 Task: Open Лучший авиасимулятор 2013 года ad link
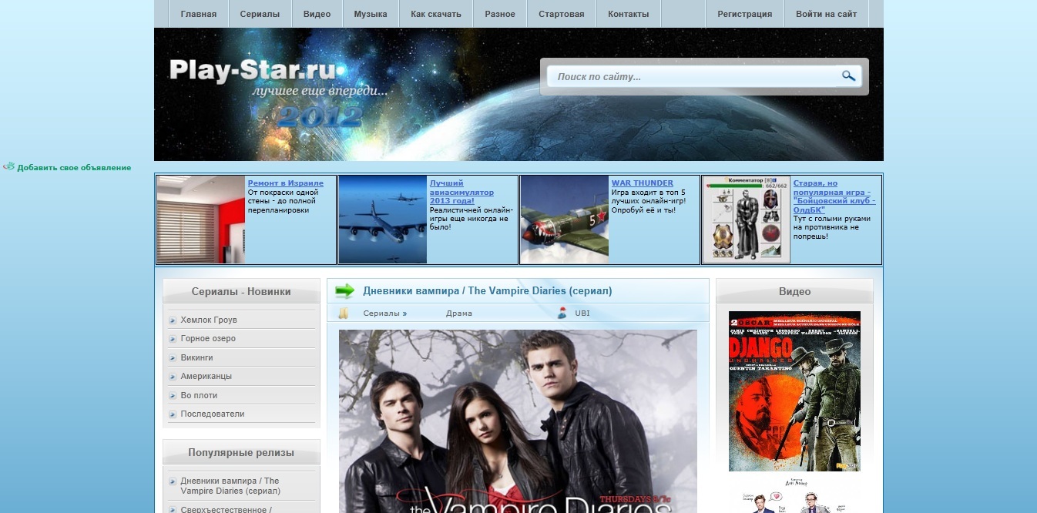[x=462, y=192]
